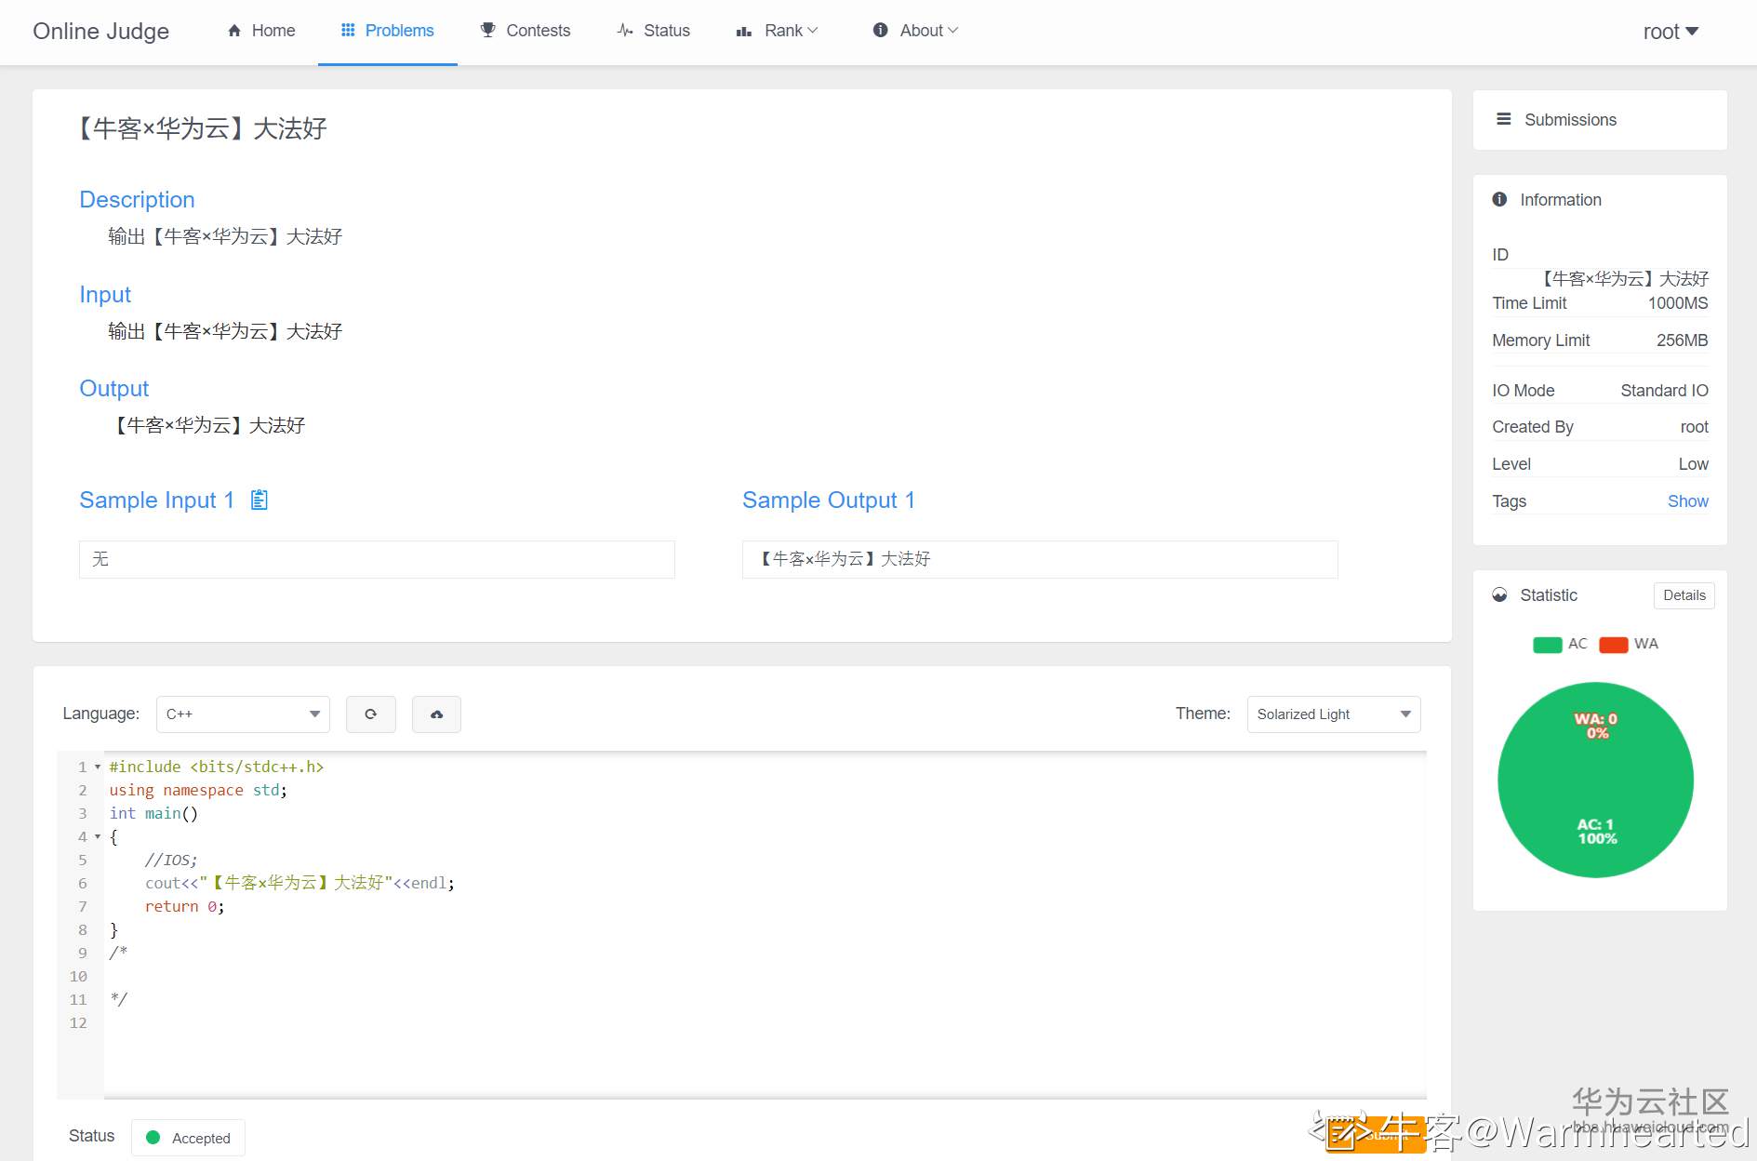1757x1161 pixels.
Task: Fold code at line 1 arrow
Action: tap(98, 767)
